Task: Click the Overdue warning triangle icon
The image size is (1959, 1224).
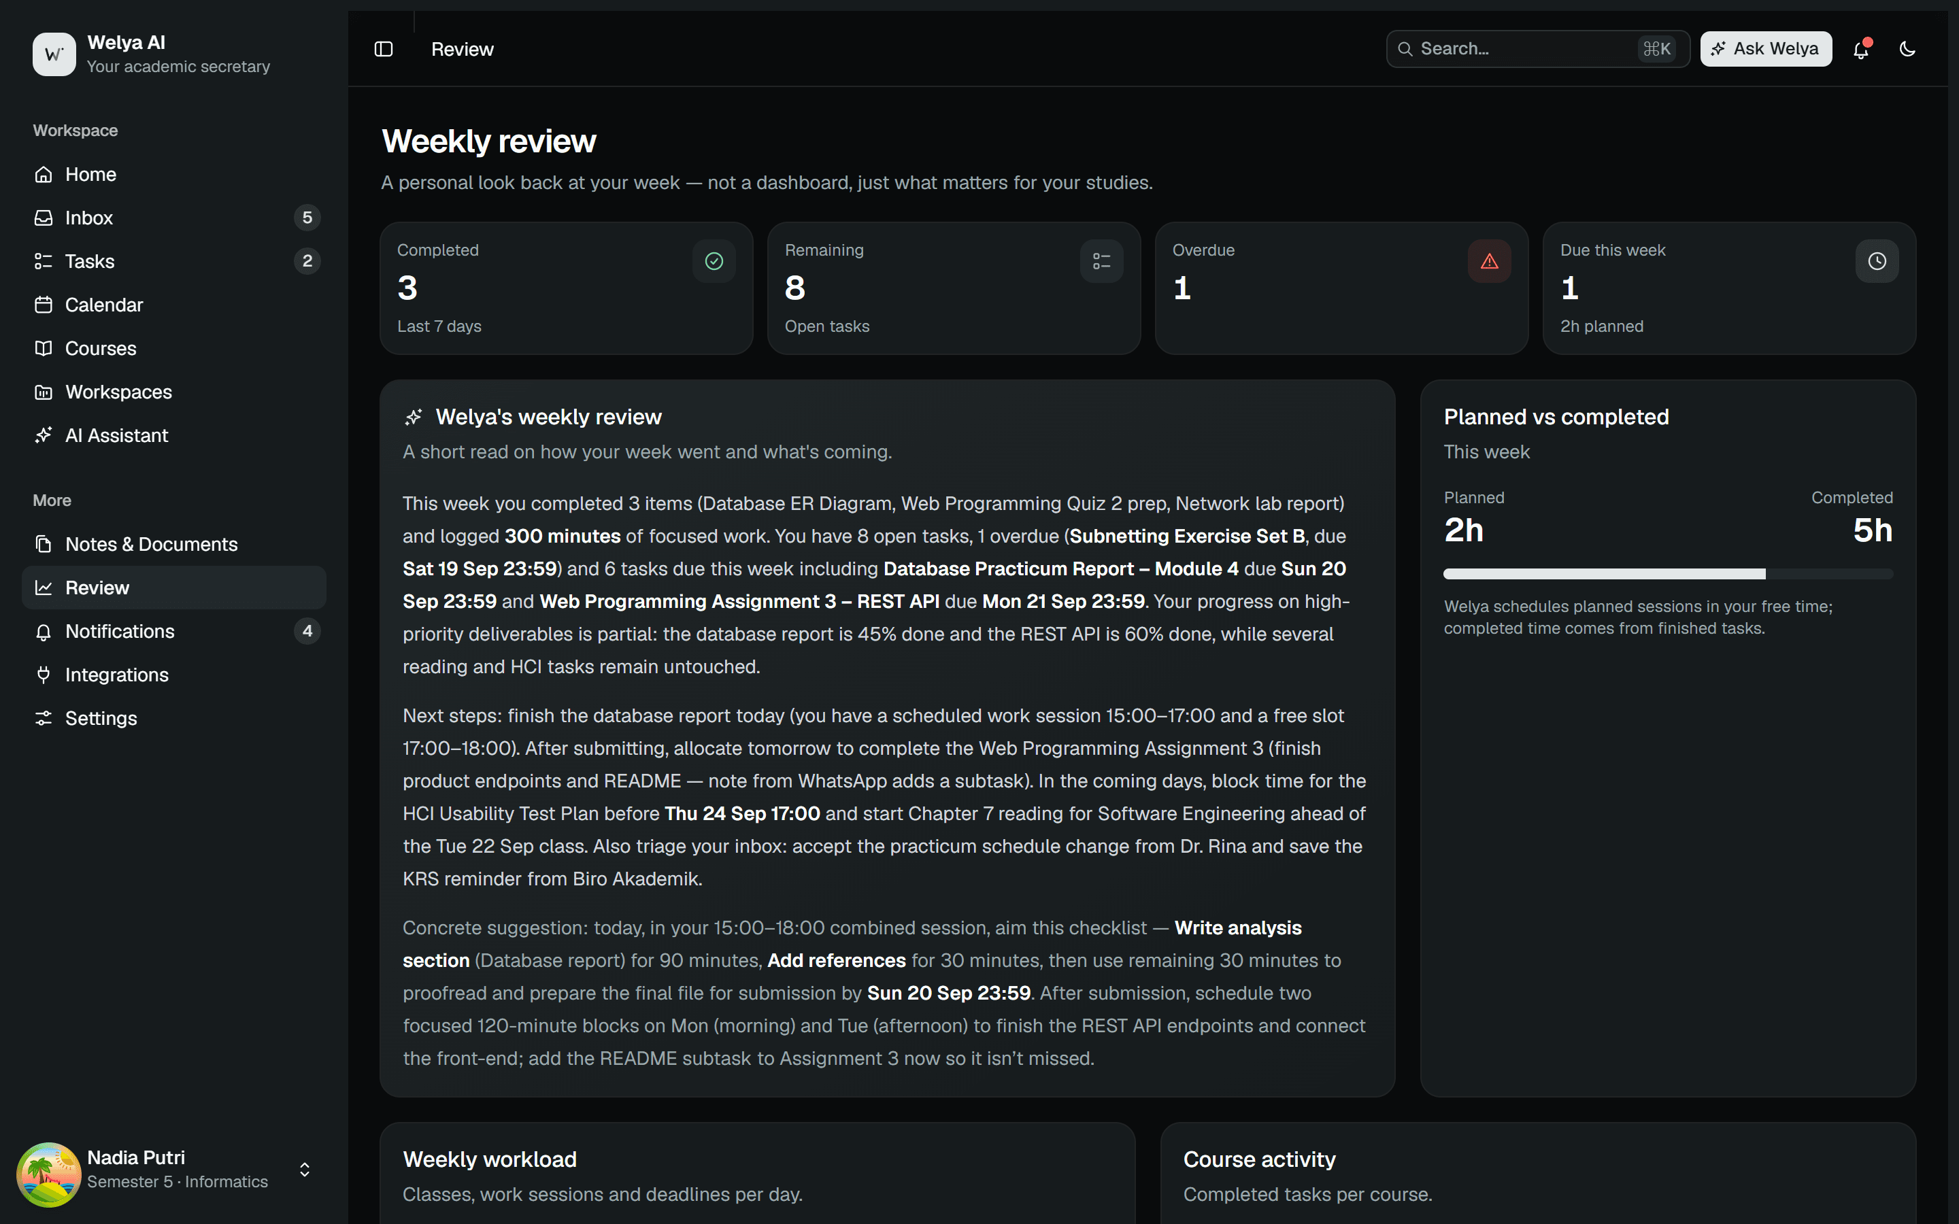Action: click(1490, 262)
